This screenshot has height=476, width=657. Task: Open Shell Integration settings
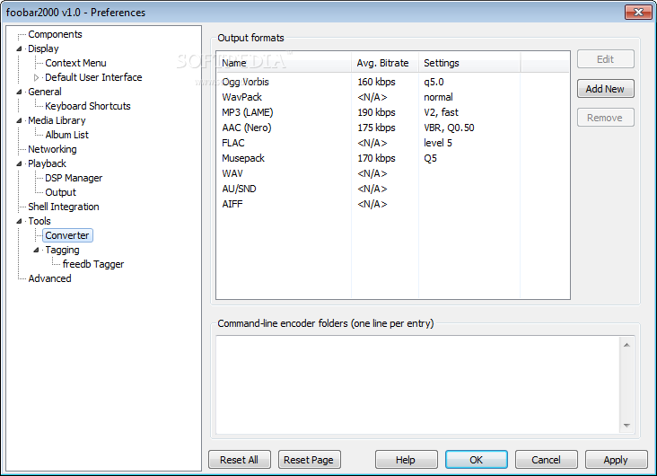[63, 207]
